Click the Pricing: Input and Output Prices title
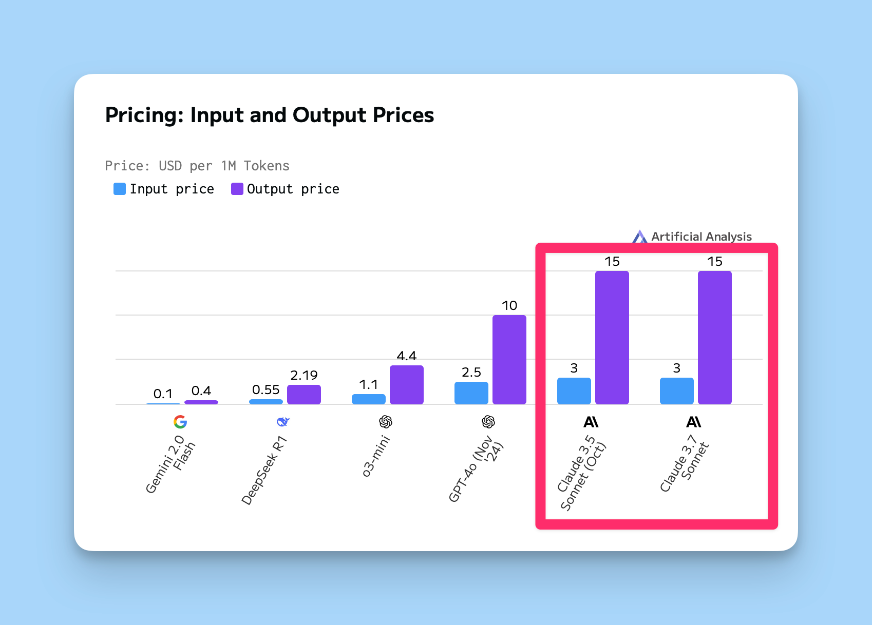872x625 pixels. click(x=270, y=115)
